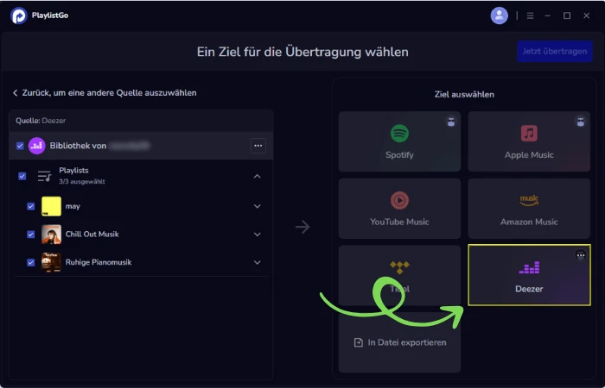Viewport: 605px width, 388px height.
Task: Open library options three-dot button
Action: tap(258, 146)
